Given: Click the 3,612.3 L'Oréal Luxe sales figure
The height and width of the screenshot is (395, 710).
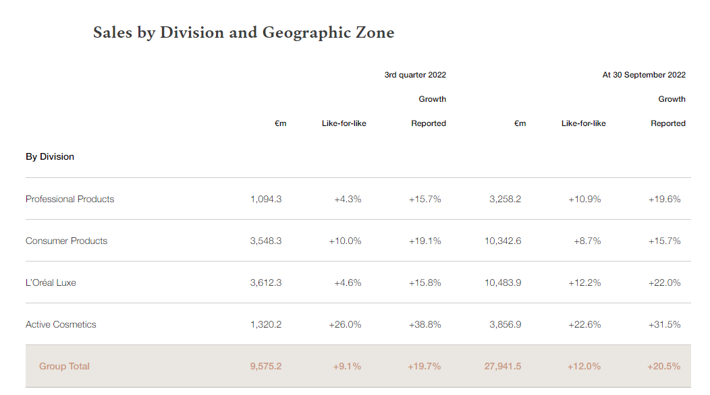Looking at the screenshot, I should (266, 282).
